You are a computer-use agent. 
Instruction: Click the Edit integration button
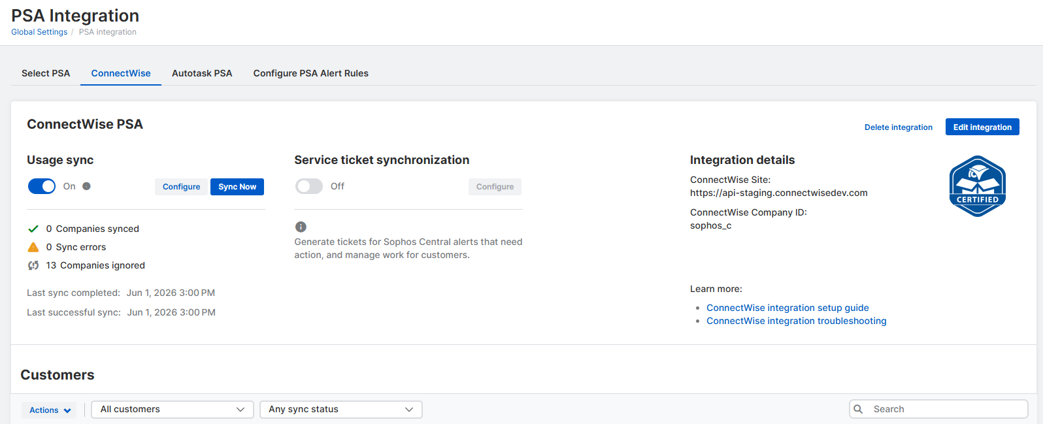pyautogui.click(x=982, y=127)
